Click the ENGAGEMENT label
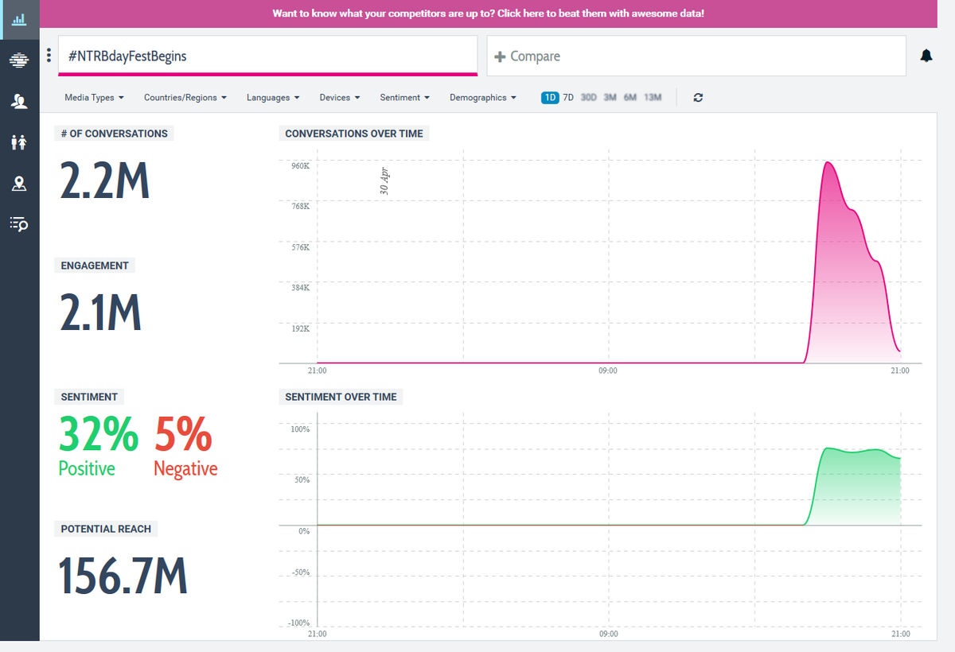955x652 pixels. (95, 266)
